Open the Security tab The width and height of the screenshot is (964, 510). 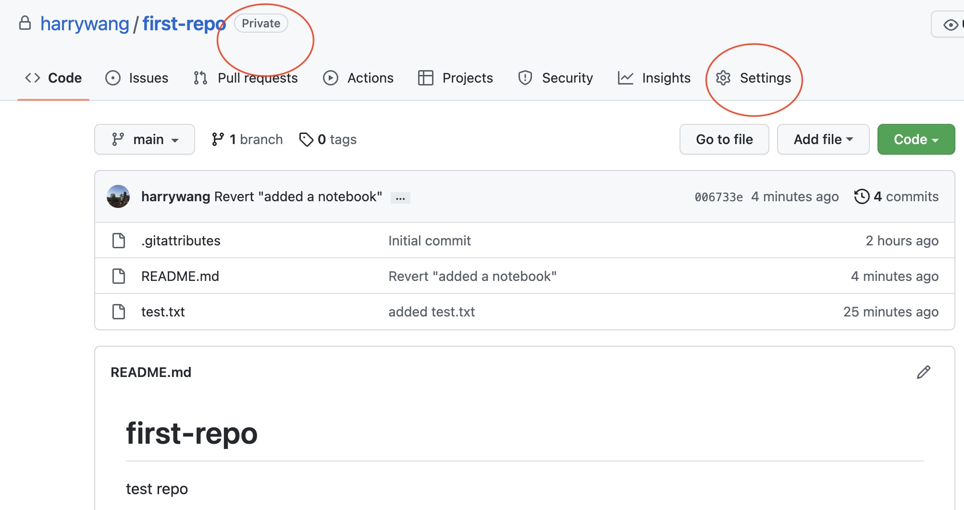(x=555, y=78)
